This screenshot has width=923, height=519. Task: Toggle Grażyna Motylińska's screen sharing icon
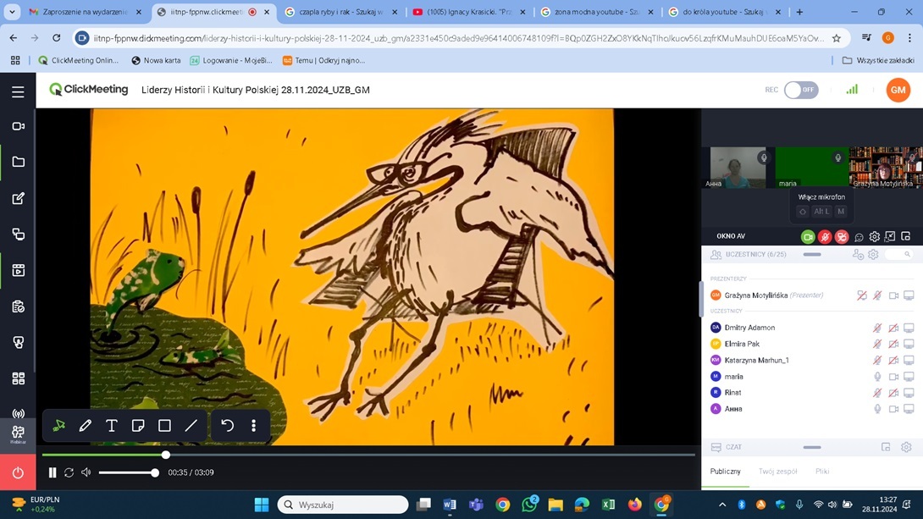tap(909, 295)
